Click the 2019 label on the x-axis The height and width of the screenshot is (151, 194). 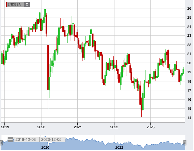5,127
